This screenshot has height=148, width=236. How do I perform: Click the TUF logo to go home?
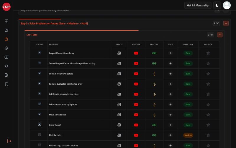coord(6,7)
